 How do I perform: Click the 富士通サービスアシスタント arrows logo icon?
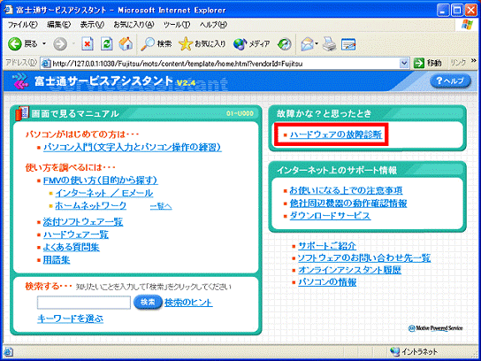click(x=20, y=81)
